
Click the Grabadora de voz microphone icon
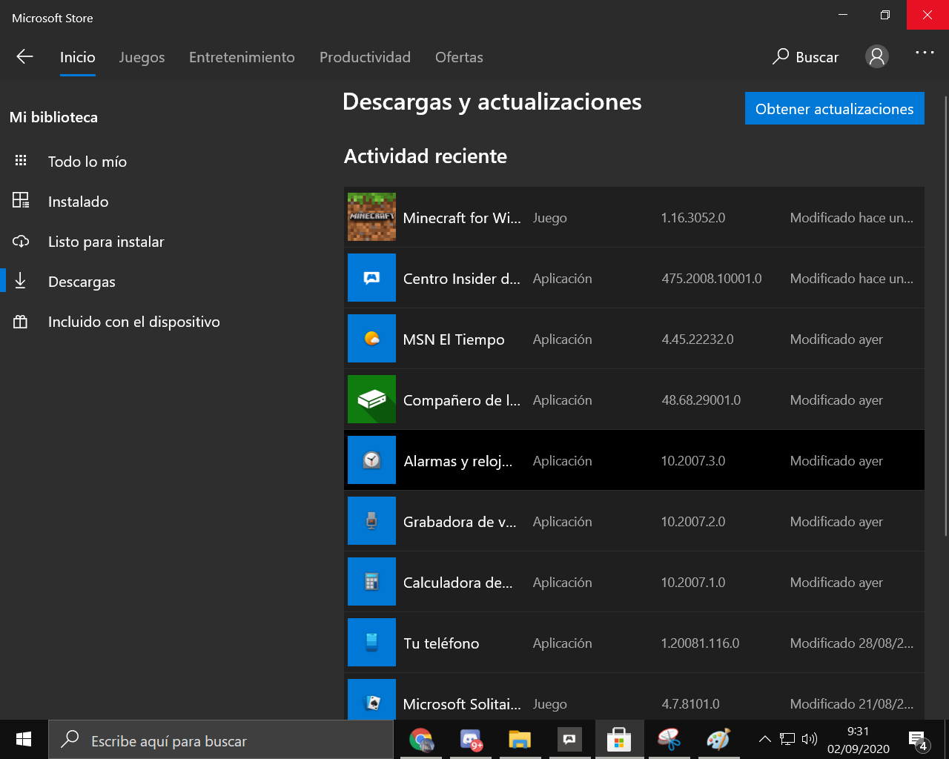pyautogui.click(x=371, y=521)
